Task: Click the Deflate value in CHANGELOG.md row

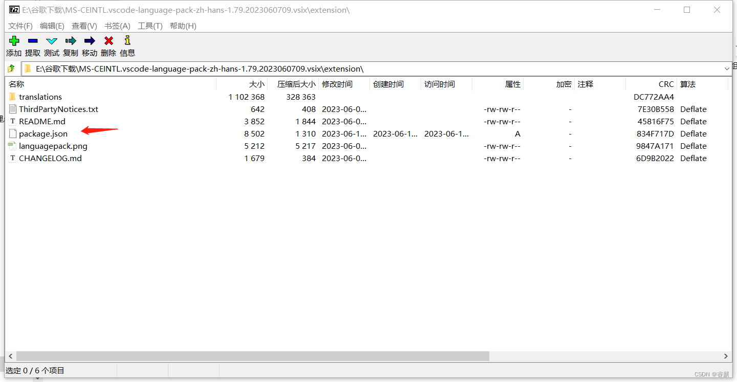Action: point(693,158)
